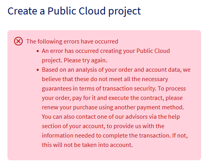Click the 'Create a Public Cloud project' heading
209x163 pixels.
point(74,11)
